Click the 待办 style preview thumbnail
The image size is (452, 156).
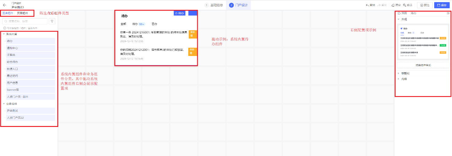click(x=423, y=42)
